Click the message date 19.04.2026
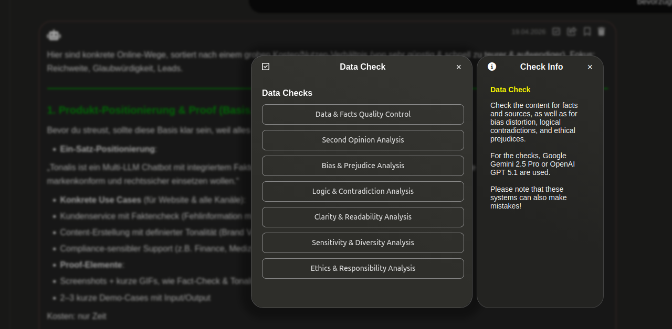The width and height of the screenshot is (672, 329). pos(529,32)
